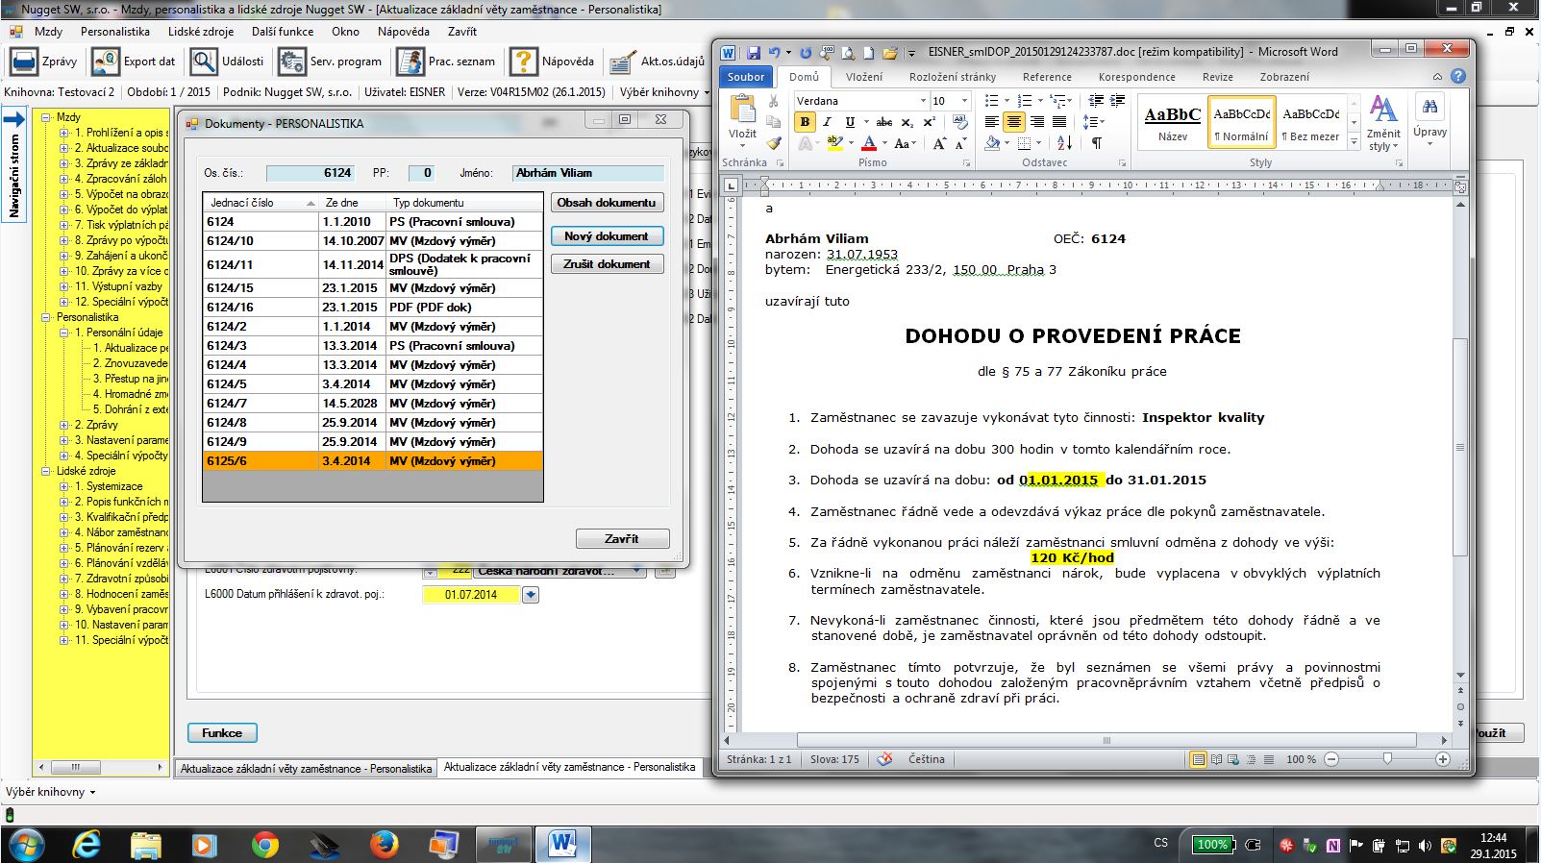Shrink font size in Word ribbon
Viewport: 1541px width, 863px height.
click(x=961, y=143)
